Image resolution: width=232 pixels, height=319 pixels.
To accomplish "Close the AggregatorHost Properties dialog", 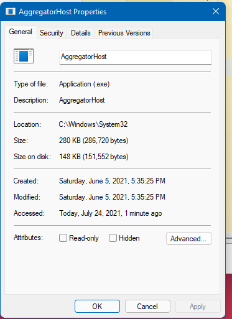I will [216, 11].
